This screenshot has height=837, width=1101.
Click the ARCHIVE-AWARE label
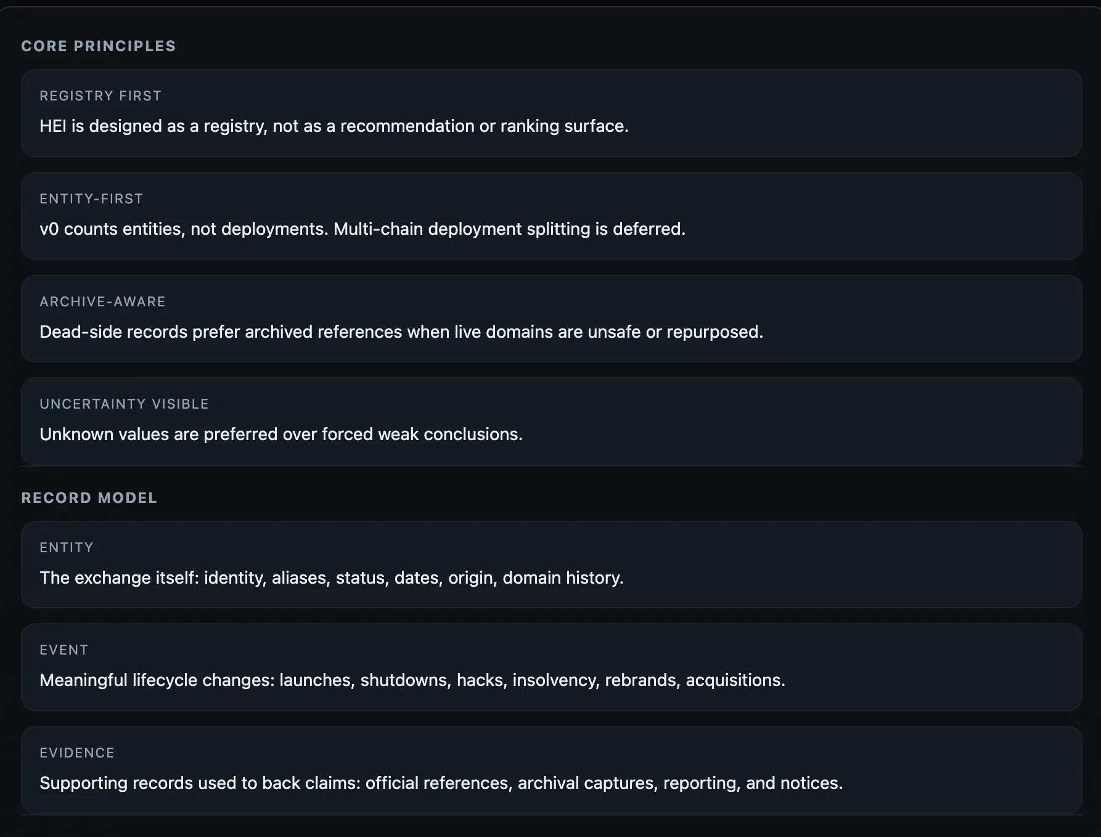[x=102, y=302]
